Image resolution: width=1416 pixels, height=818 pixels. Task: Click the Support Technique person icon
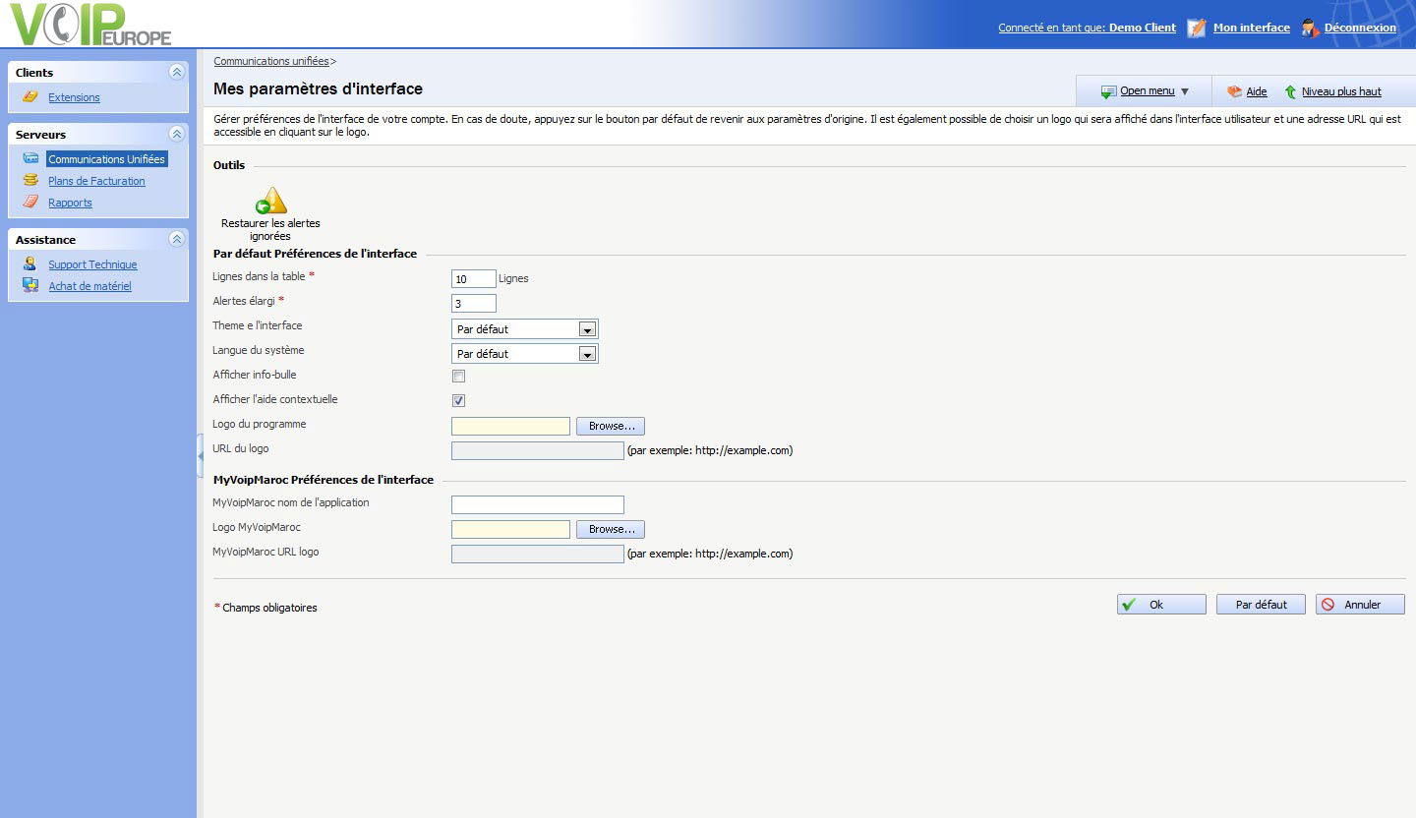click(30, 264)
